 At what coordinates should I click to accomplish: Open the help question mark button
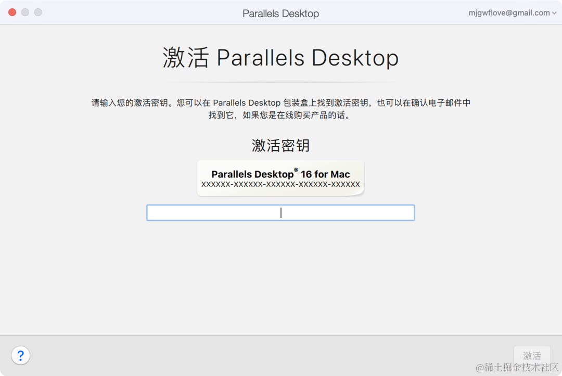click(20, 356)
